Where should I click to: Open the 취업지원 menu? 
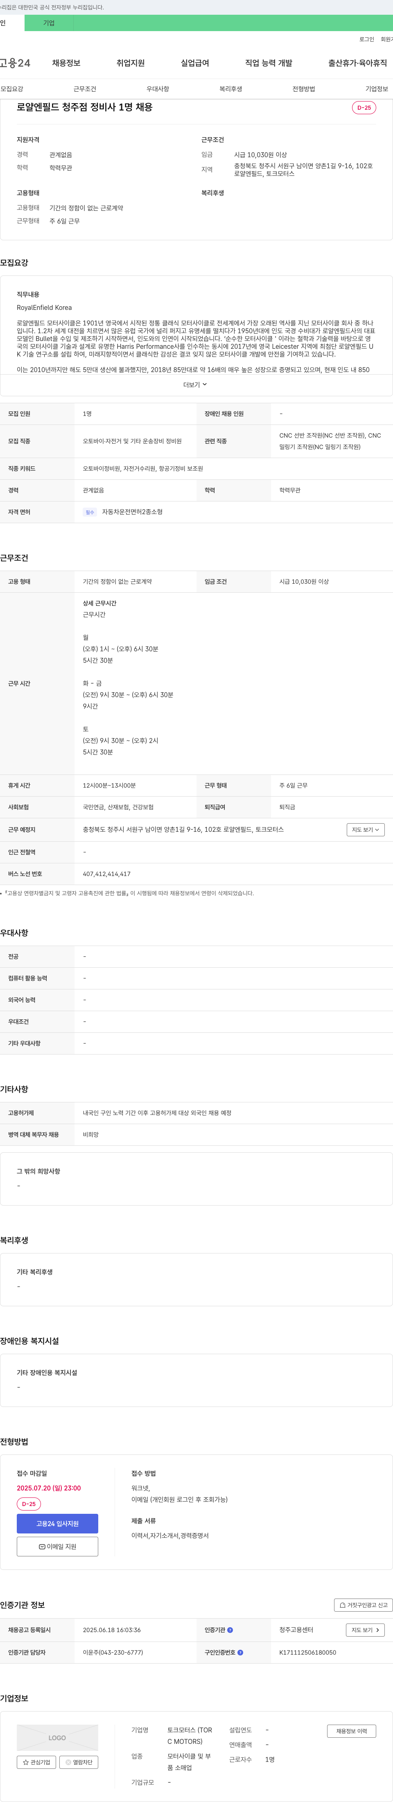point(131,63)
